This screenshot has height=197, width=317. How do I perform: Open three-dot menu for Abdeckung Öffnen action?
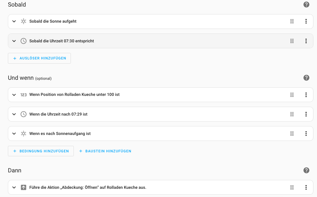click(306, 187)
